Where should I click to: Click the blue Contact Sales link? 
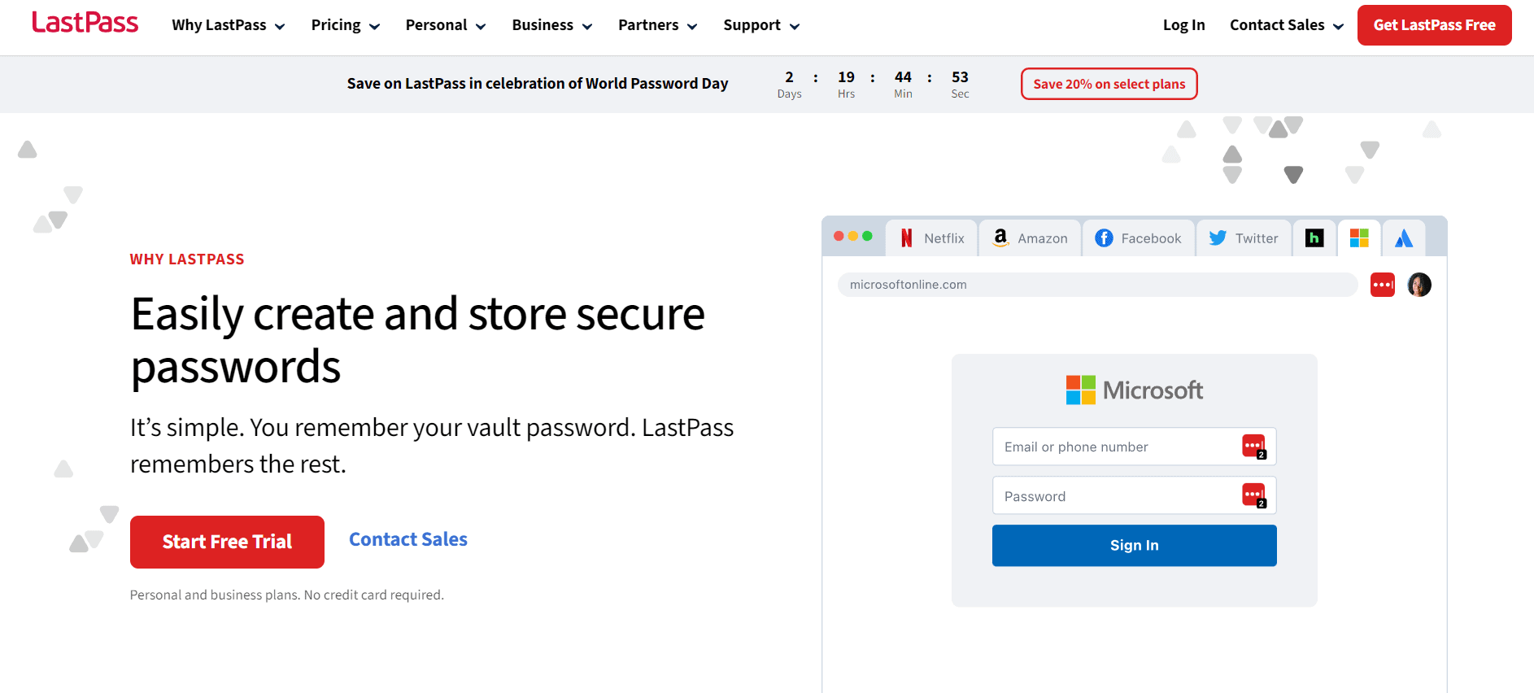pyautogui.click(x=408, y=539)
